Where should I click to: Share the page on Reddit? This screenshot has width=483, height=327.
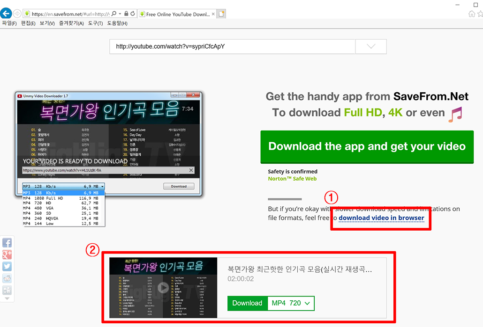[7, 278]
